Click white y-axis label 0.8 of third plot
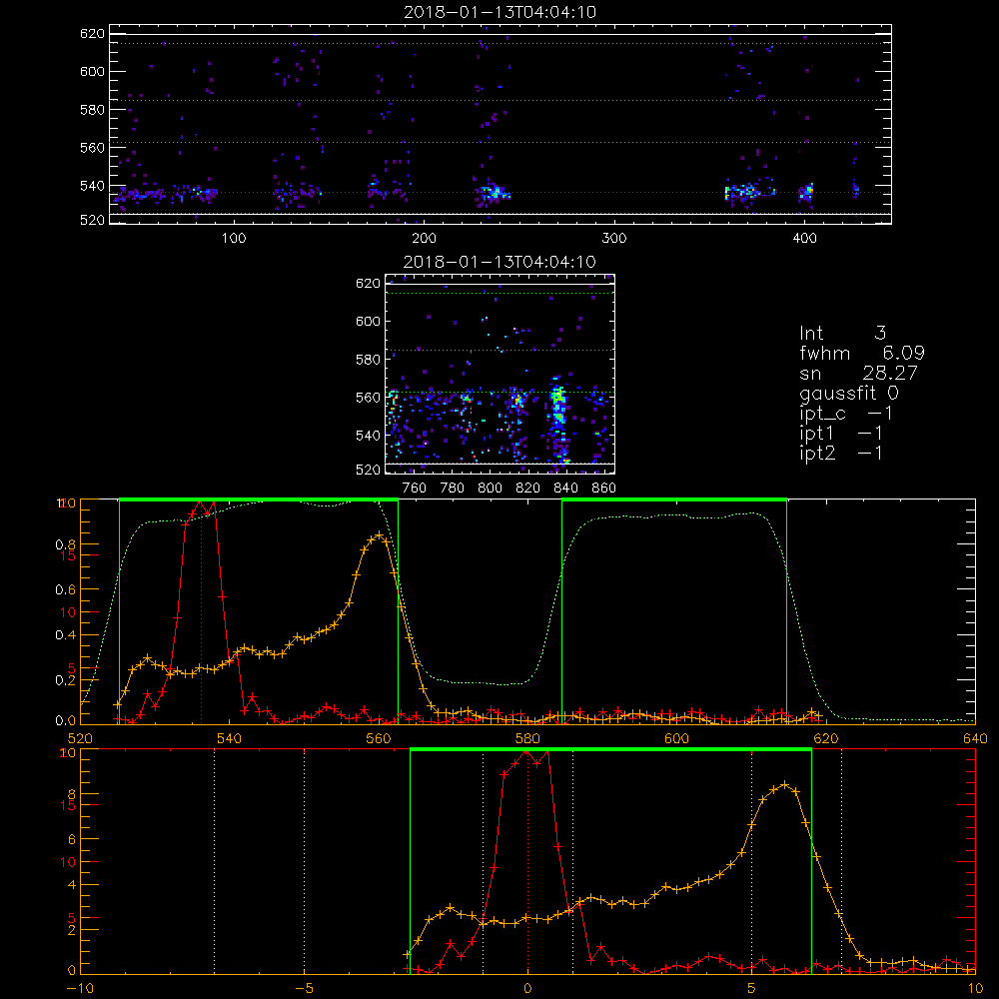The width and height of the screenshot is (999, 999). pyautogui.click(x=65, y=544)
